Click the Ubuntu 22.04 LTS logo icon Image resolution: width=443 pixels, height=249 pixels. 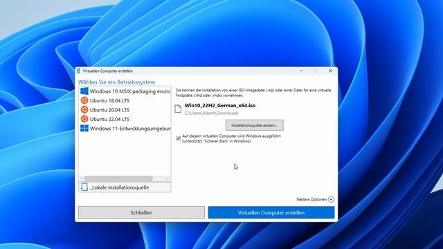(x=84, y=119)
